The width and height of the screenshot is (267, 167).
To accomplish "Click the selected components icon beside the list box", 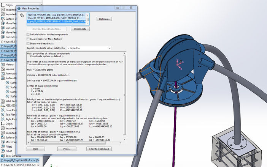I will point(22,15).
